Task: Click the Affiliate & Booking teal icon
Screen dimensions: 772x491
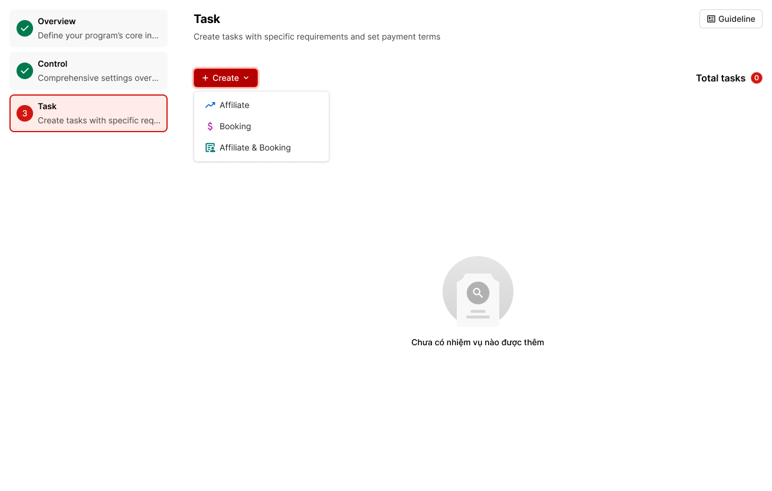Action: pyautogui.click(x=210, y=148)
